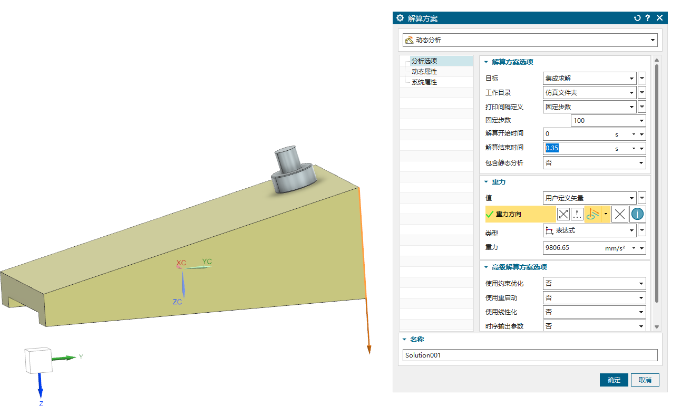Open the 使用约束优化 dropdown
This screenshot has height=415, width=681.
[x=594, y=284]
